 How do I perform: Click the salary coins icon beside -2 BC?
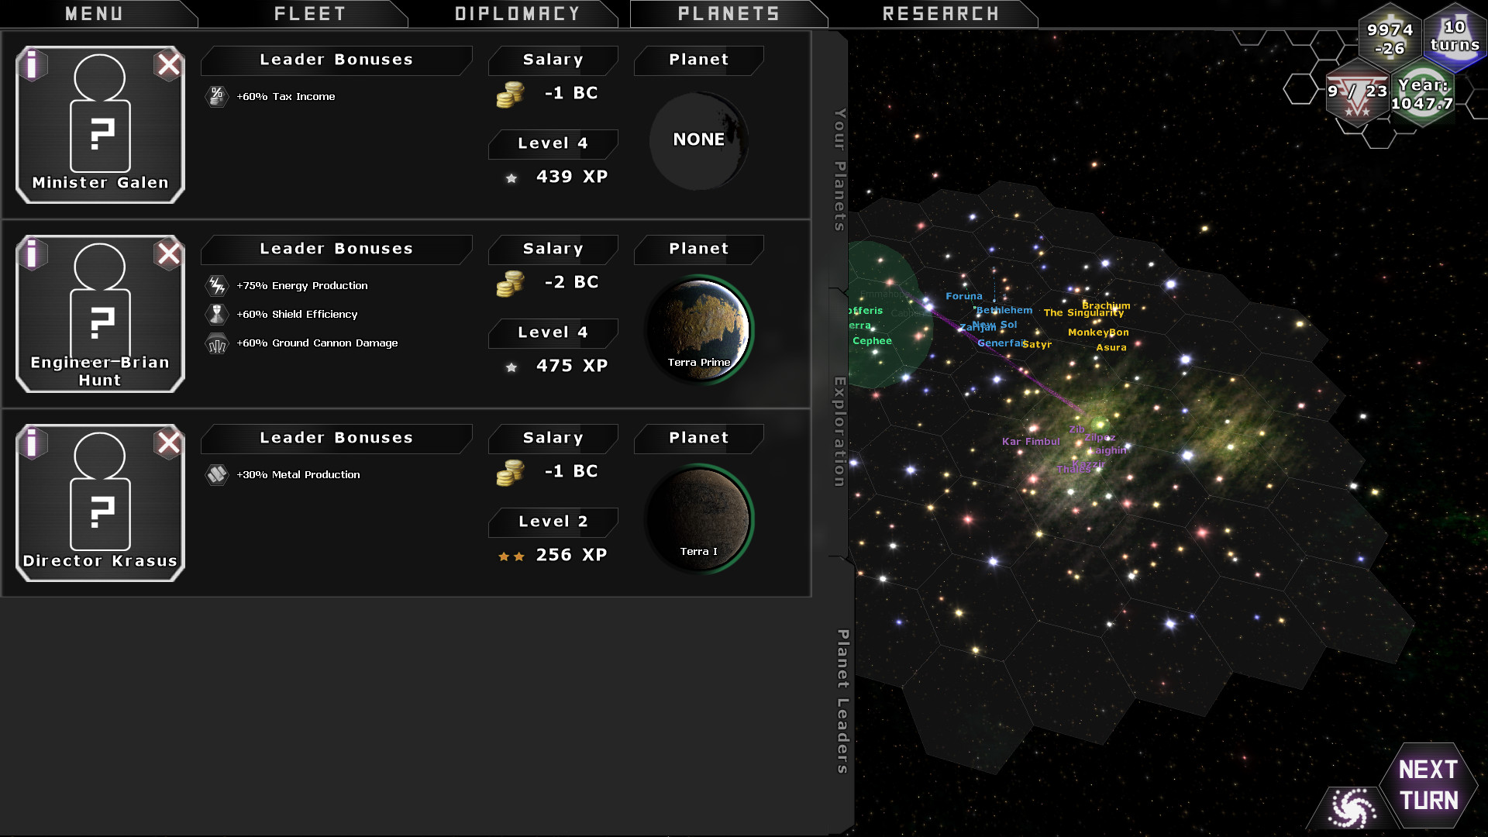508,282
